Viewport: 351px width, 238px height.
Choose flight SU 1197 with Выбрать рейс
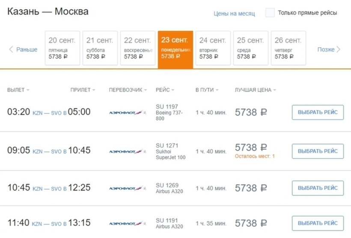[x=318, y=113]
